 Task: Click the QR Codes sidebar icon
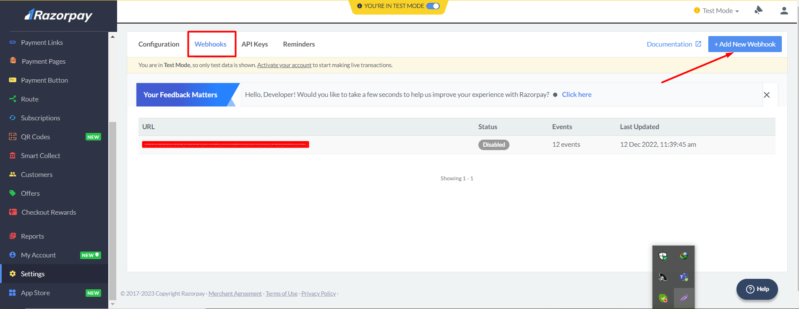13,137
